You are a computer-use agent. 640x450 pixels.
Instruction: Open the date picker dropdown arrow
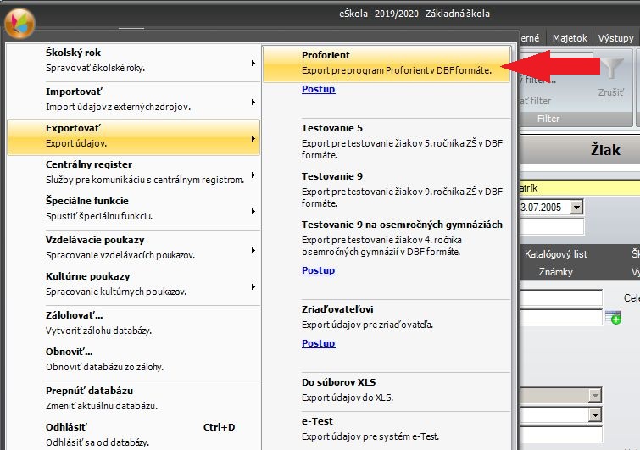tap(576, 207)
